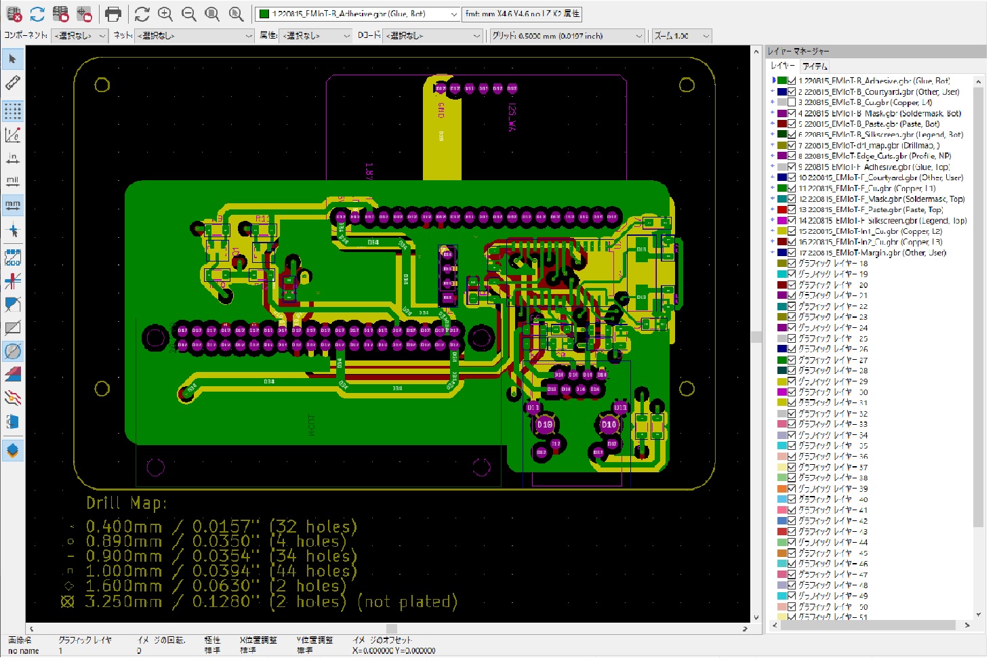
Task: Click the layers manager icon at toolbar bottom
Action: coord(13,451)
